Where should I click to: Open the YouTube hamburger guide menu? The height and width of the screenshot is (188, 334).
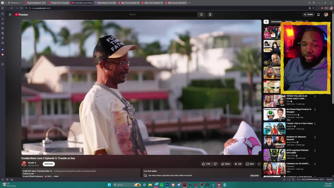coord(10,15)
